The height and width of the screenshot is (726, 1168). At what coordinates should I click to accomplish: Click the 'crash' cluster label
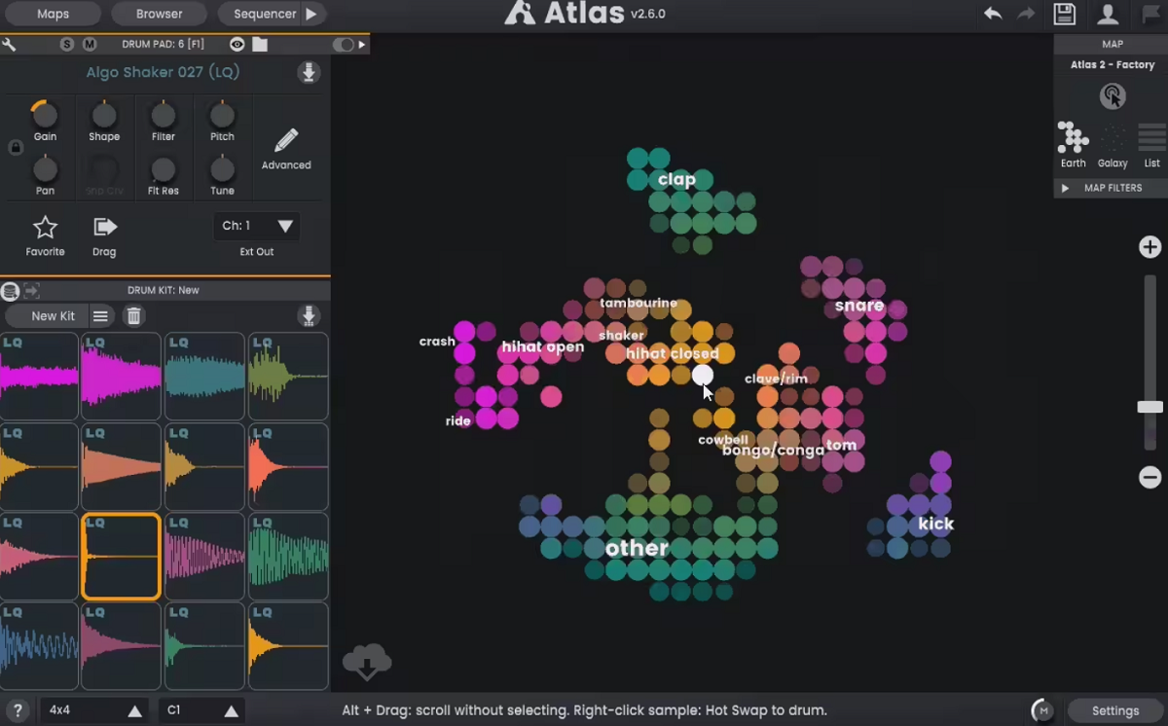(437, 342)
